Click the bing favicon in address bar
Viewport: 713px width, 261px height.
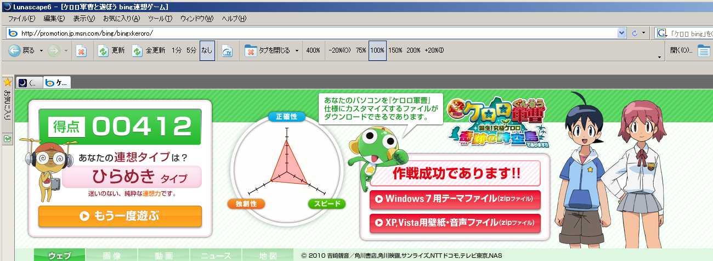point(14,33)
